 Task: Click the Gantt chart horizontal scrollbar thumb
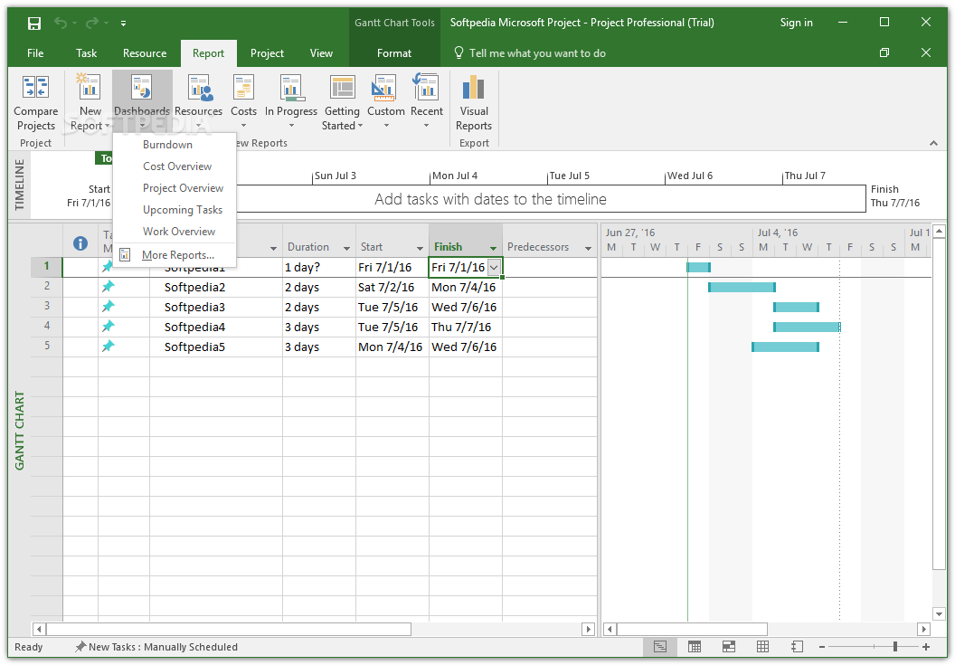692,629
